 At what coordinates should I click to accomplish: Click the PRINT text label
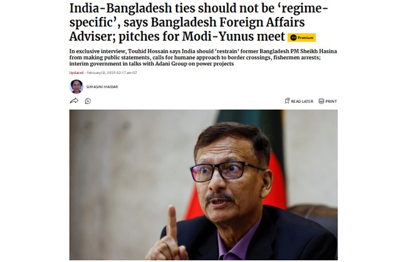tap(331, 102)
